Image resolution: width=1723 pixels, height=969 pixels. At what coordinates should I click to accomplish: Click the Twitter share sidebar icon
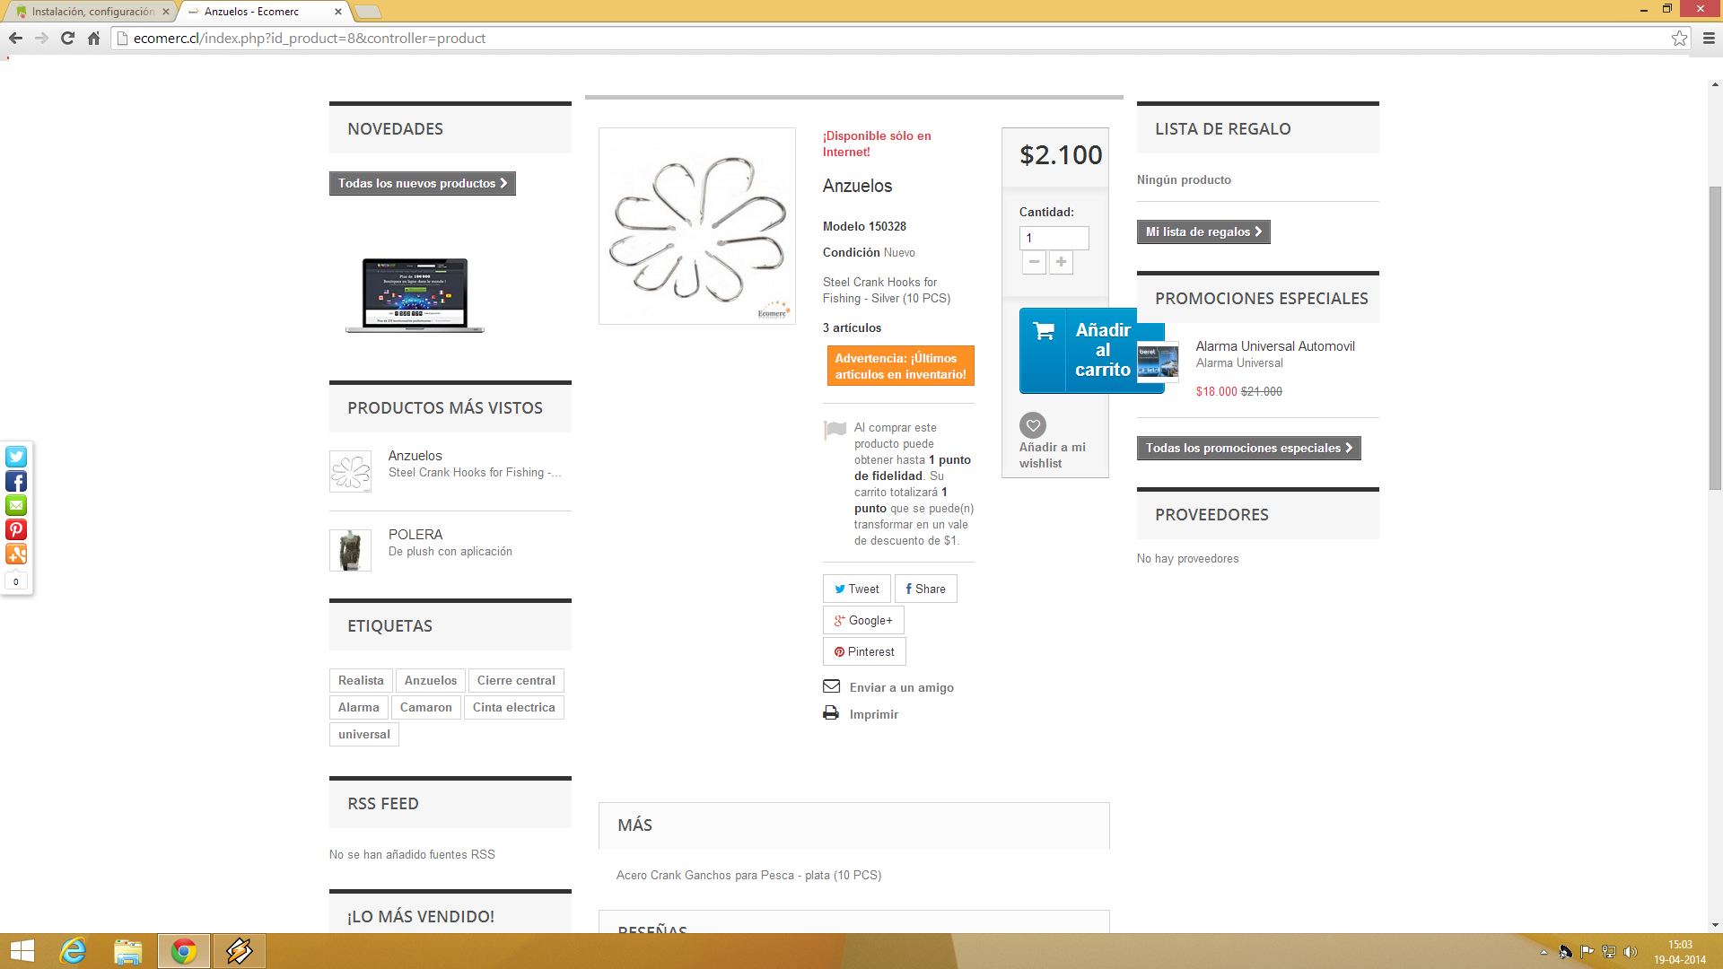(x=16, y=457)
